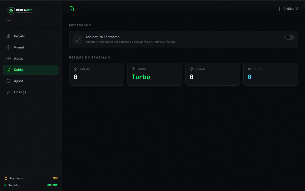Click the BurlaAds logo icon
The height and width of the screenshot is (191, 305).
point(11,11)
